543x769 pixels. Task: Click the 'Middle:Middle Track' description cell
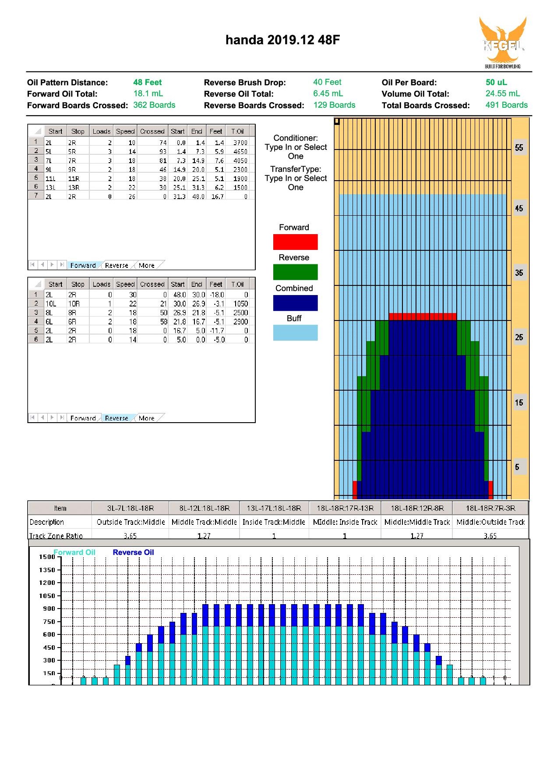point(417,522)
